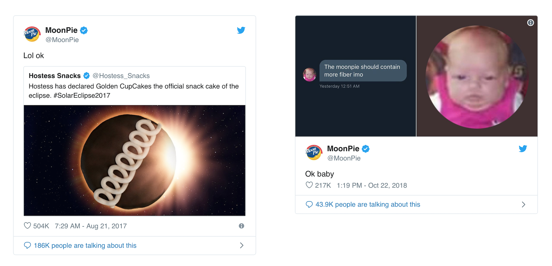Click verified badge beside Hostess Snacks name

click(x=86, y=76)
